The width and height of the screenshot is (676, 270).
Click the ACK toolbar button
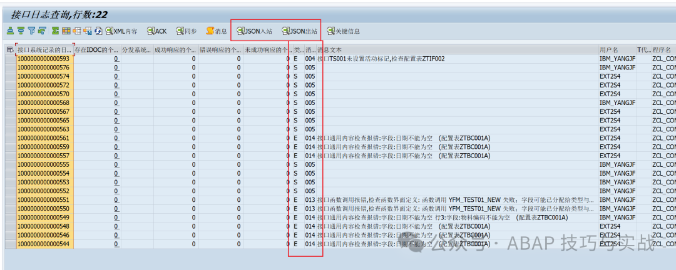(x=156, y=31)
